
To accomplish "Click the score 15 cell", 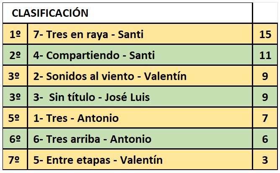I will pos(265,34).
